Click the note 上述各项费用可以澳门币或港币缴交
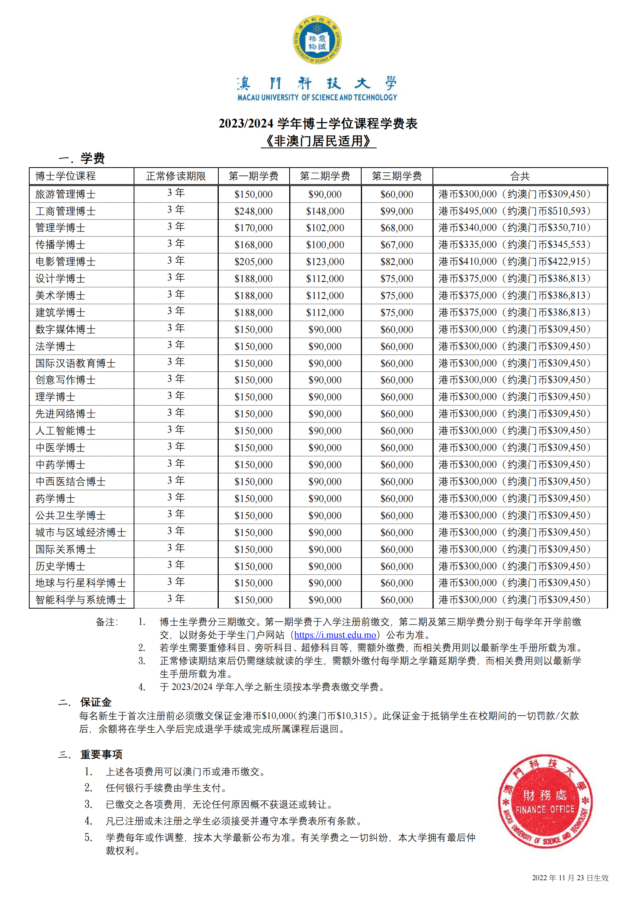Screen dimensions: 637x901 186,772
